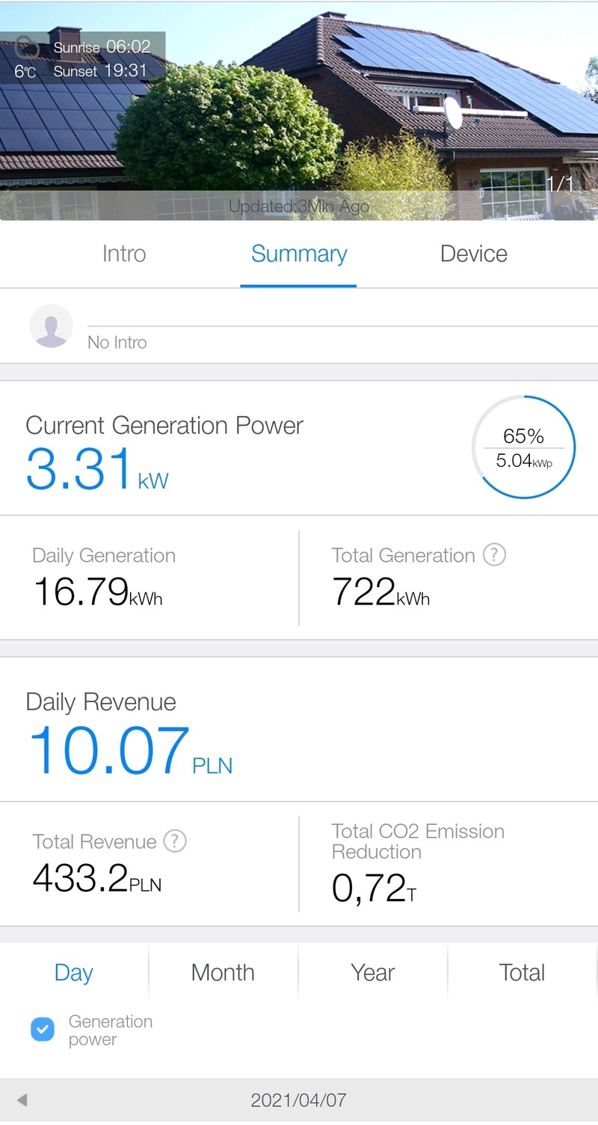Image resolution: width=598 pixels, height=1125 pixels.
Task: Open the Device tab
Action: click(473, 254)
